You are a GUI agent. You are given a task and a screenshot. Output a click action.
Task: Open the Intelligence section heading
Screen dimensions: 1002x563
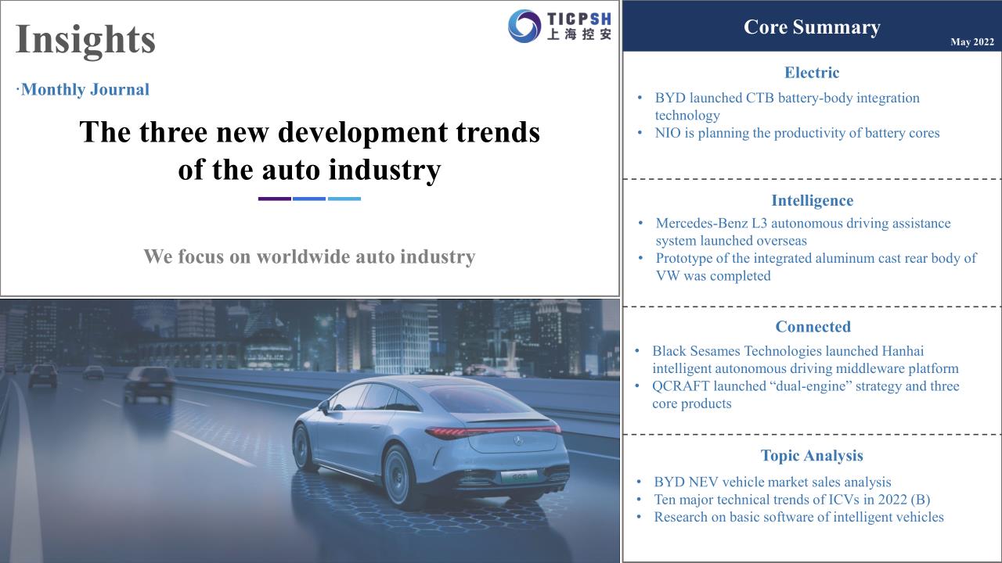coord(812,201)
